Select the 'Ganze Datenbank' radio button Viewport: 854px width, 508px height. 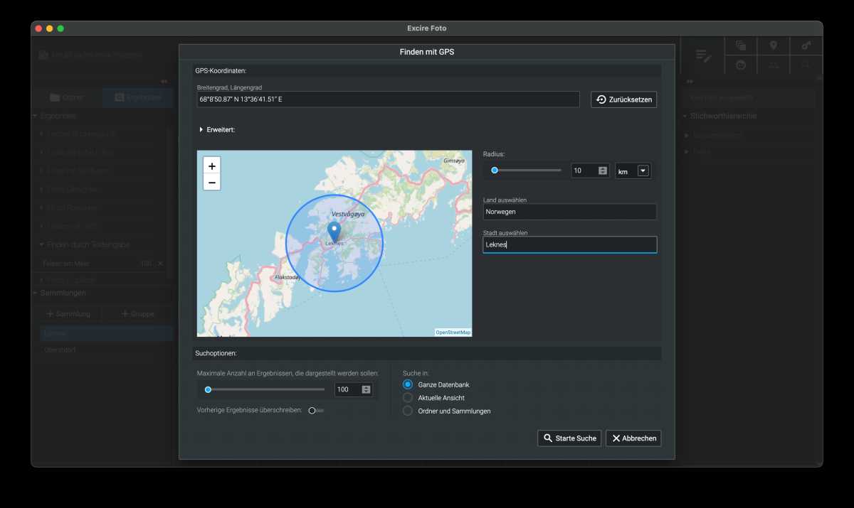click(408, 384)
